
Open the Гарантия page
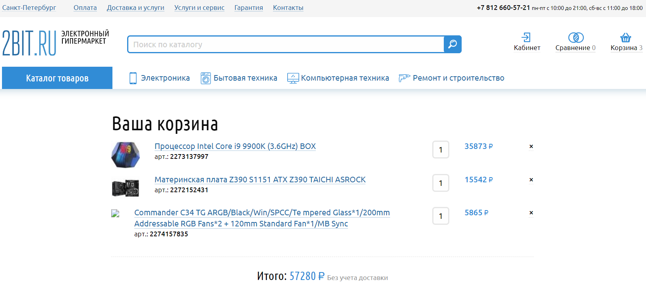click(x=249, y=8)
